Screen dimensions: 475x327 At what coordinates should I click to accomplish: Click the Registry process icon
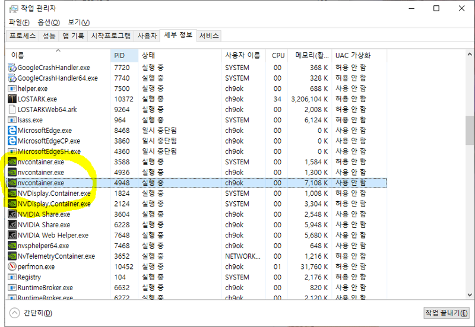[12, 277]
